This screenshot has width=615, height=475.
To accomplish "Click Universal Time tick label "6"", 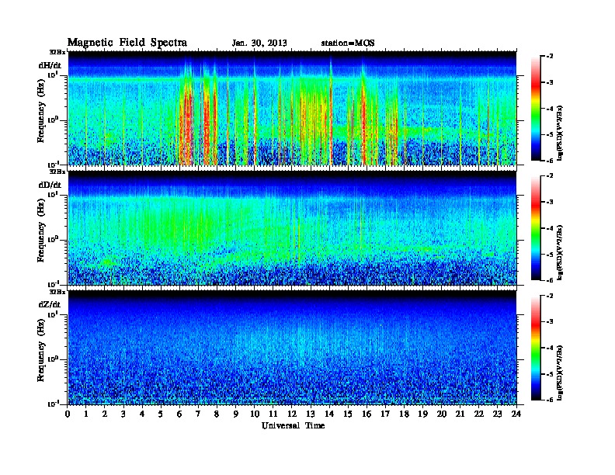I will (x=179, y=414).
